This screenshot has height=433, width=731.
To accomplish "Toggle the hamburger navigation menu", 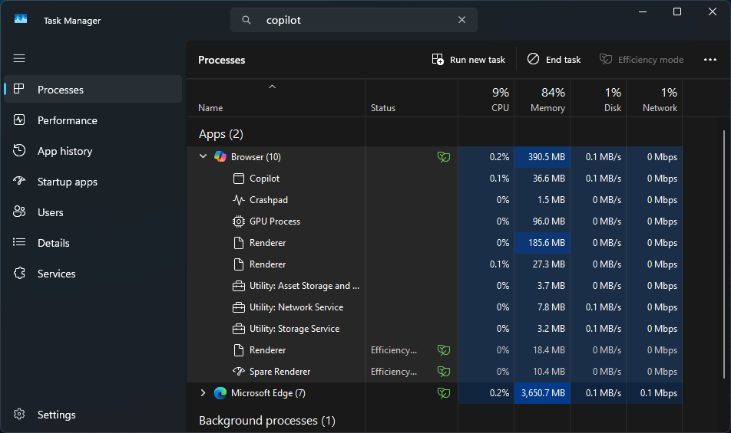I will [x=19, y=58].
